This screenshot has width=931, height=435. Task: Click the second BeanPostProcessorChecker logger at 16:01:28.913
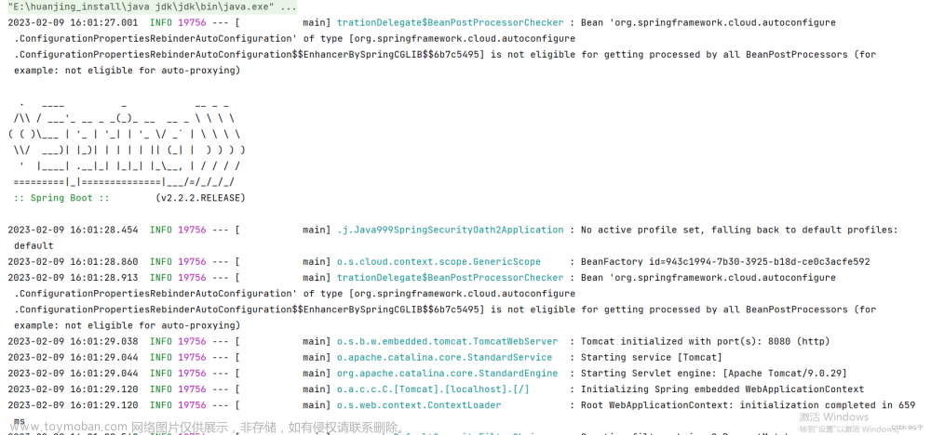pos(450,278)
